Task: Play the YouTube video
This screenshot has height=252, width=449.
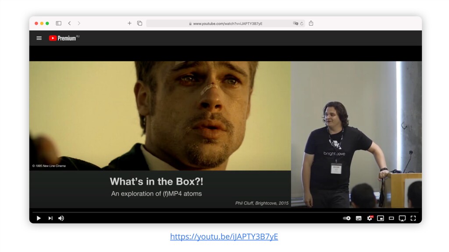Action: coord(39,218)
